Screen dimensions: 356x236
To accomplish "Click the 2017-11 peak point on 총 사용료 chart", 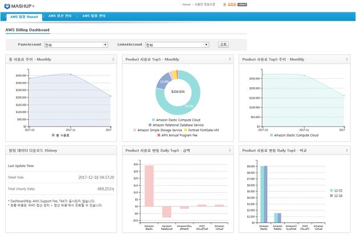I will [x=71, y=74].
